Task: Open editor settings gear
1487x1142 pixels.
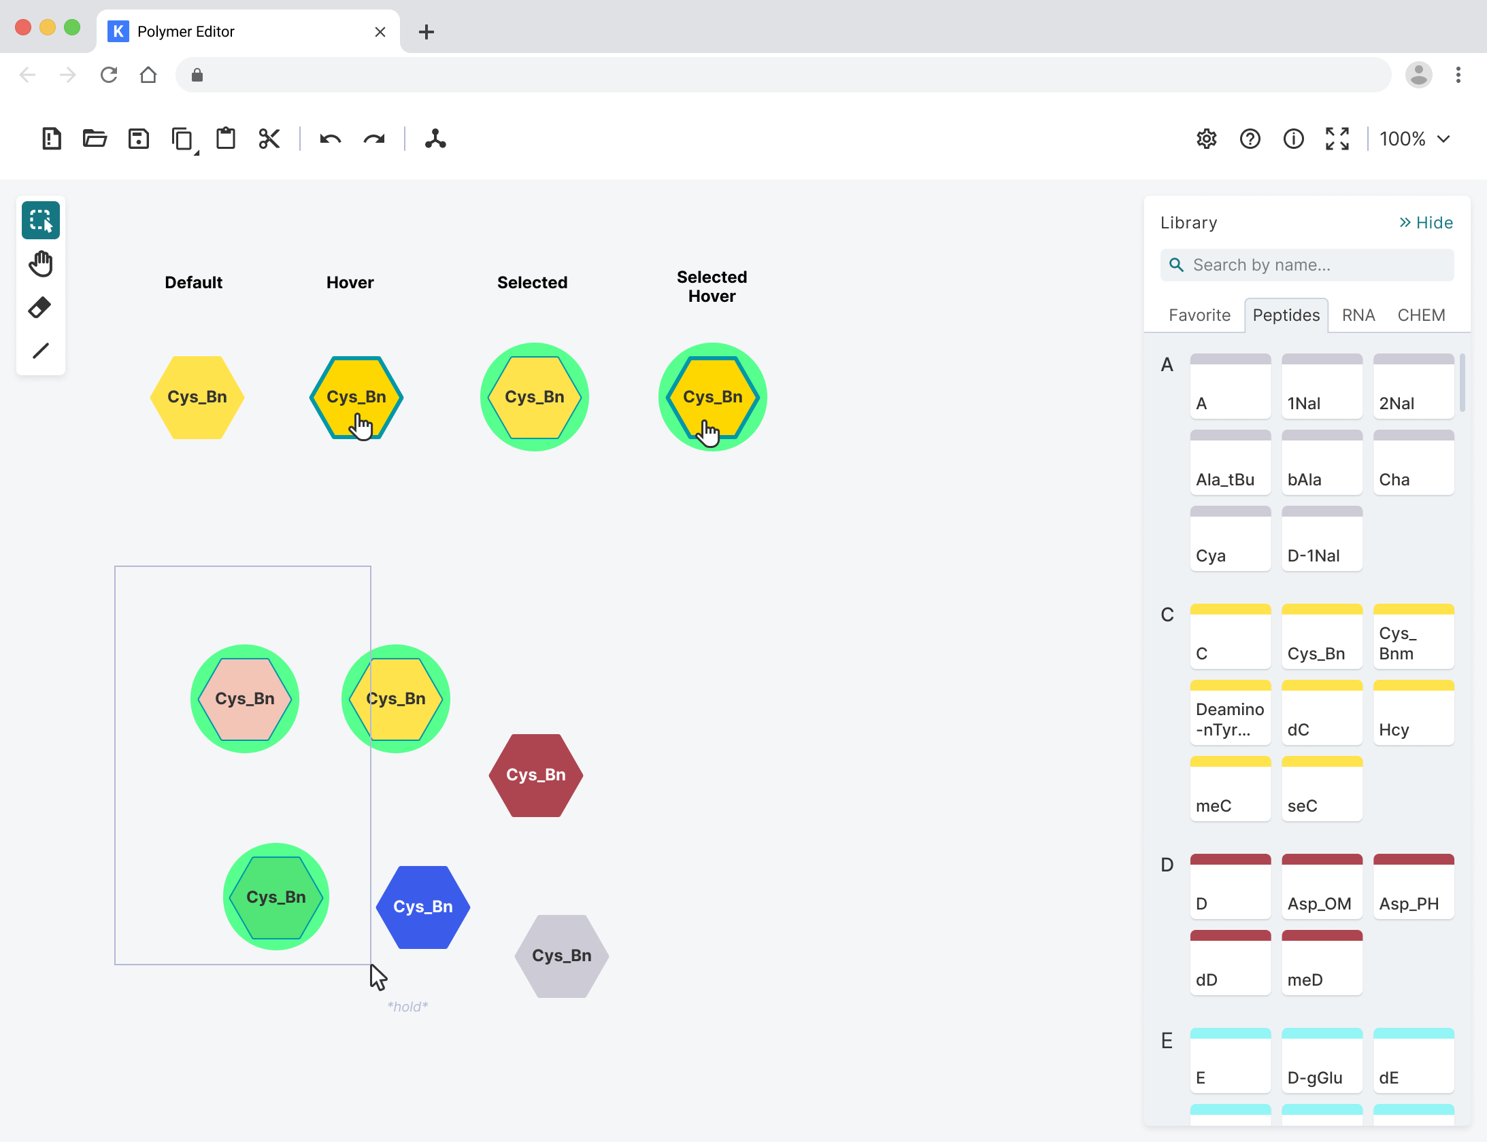Action: tap(1206, 139)
